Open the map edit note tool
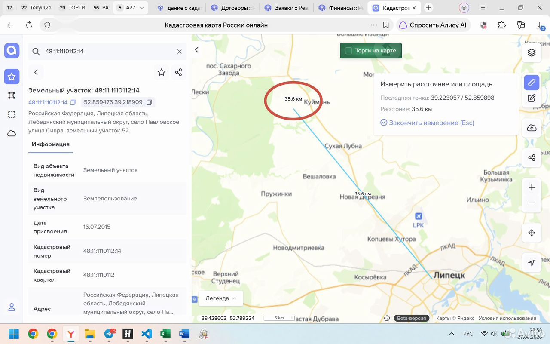550x344 pixels. (532, 98)
